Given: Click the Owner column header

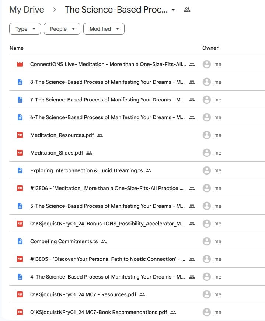Looking at the screenshot, I should pos(210,48).
